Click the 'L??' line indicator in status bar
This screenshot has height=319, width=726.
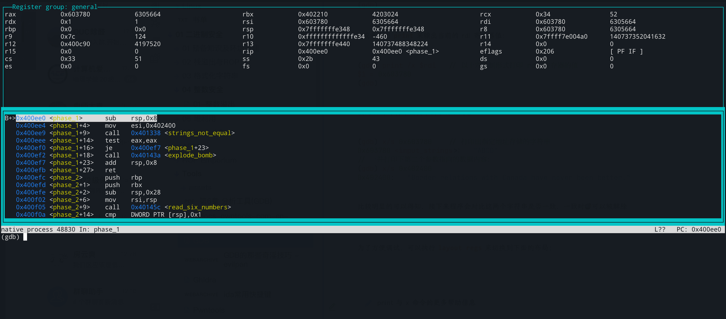tap(659, 229)
